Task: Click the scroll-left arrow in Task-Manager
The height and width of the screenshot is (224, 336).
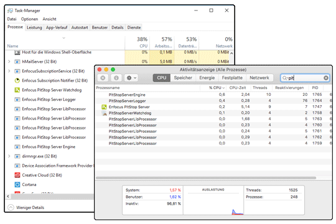Action: pyautogui.click(x=8, y=196)
